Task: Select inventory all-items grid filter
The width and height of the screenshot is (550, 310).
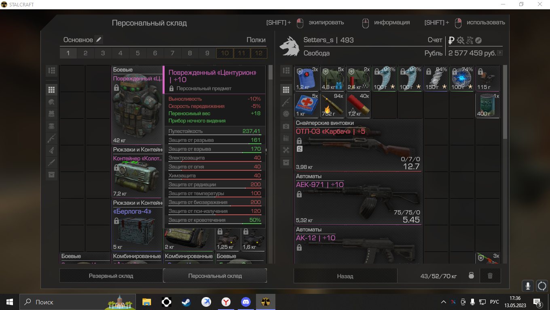Action: (286, 90)
